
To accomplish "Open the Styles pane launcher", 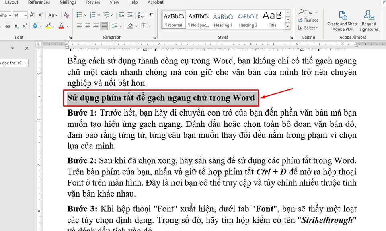I will [291, 37].
